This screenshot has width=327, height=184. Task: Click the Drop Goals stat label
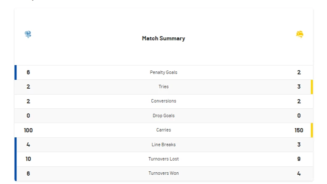pos(163,116)
